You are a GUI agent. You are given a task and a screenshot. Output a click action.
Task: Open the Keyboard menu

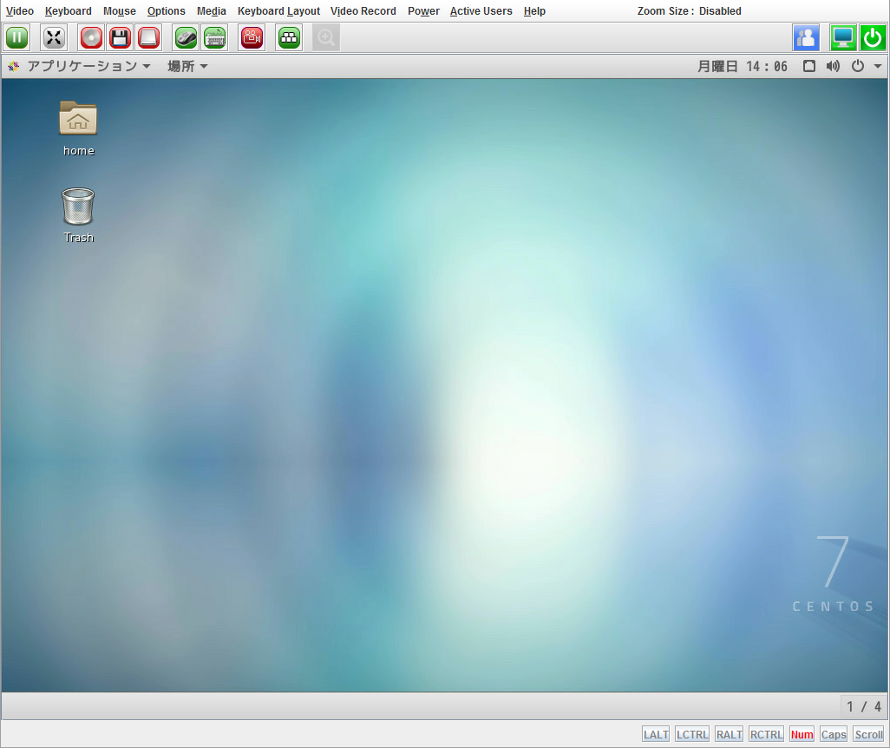coord(69,10)
